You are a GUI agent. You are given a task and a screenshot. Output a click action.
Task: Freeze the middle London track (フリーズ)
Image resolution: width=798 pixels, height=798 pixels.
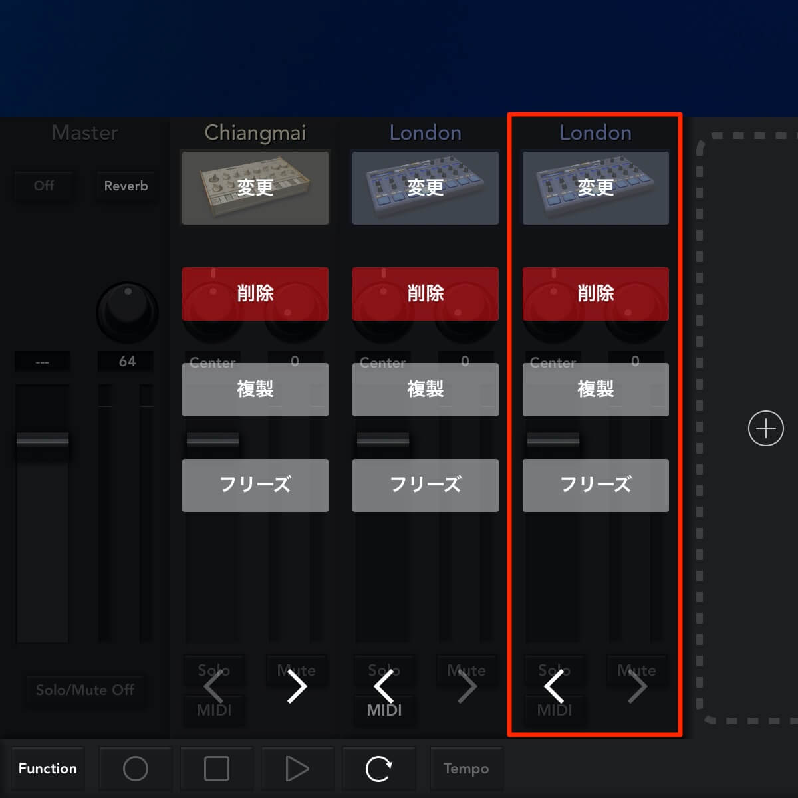point(426,485)
